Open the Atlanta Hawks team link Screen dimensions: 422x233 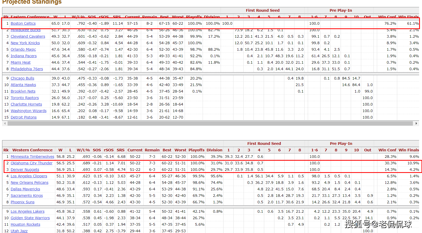[23, 85]
